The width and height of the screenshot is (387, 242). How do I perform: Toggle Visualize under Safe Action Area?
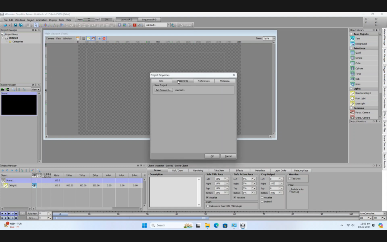[x=235, y=197]
